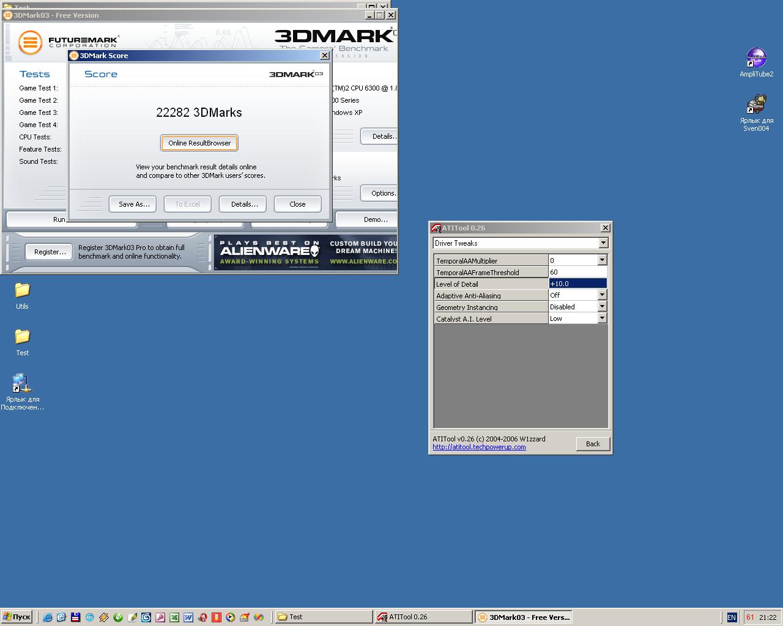This screenshot has width=783, height=626.
Task: Open atitool.techpowerup.com link
Action: pos(479,447)
